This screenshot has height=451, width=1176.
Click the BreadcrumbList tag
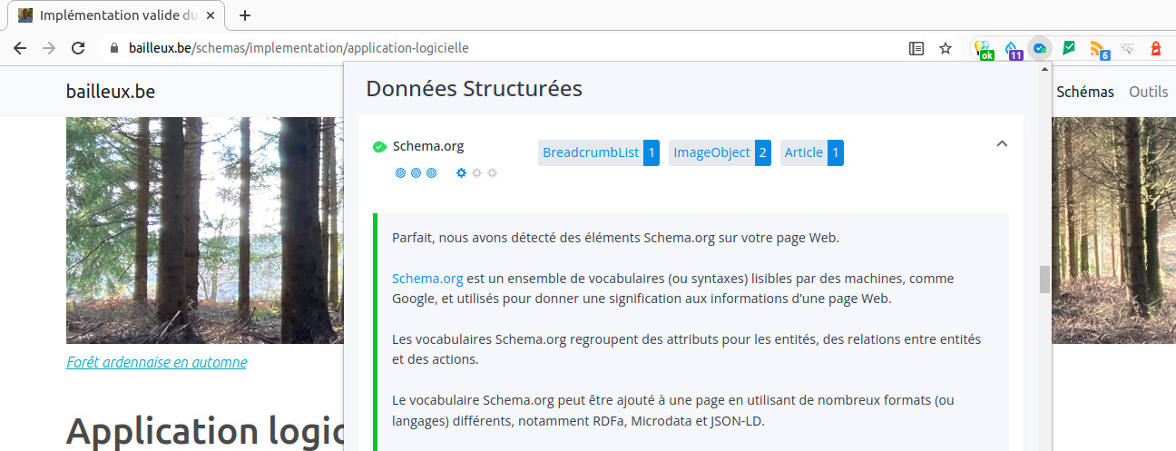pos(599,153)
